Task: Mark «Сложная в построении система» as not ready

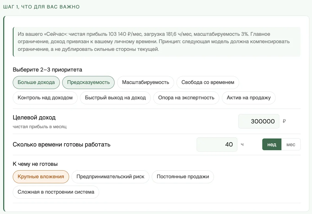Action: (x=56, y=192)
